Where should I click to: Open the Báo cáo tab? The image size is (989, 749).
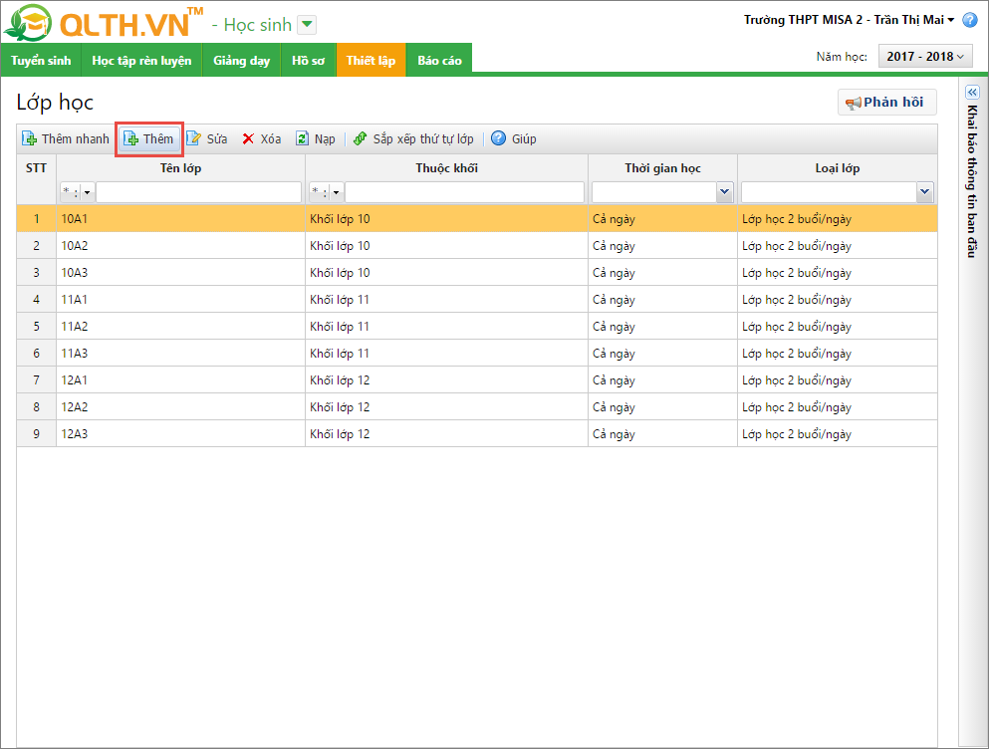[439, 61]
